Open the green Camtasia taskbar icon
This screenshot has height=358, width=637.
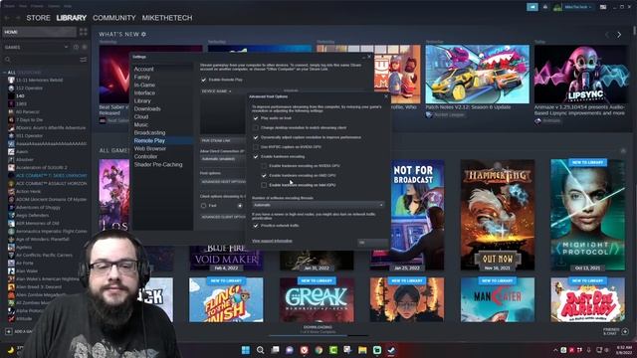tap(333, 350)
